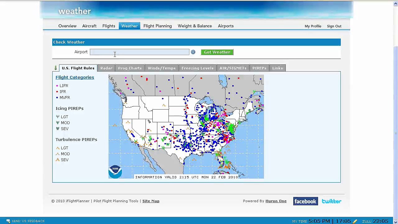Open the Flight Categories link
398x224 pixels.
[x=75, y=77]
